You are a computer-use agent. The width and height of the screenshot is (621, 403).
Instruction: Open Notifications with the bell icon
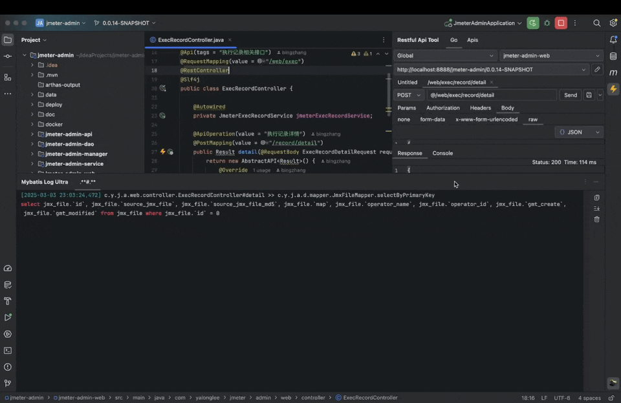613,40
